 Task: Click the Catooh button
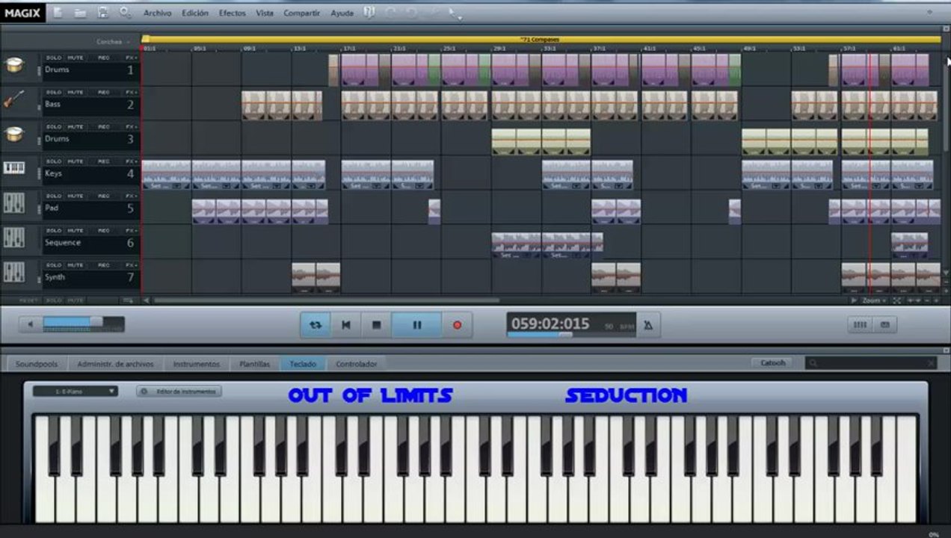tap(773, 363)
